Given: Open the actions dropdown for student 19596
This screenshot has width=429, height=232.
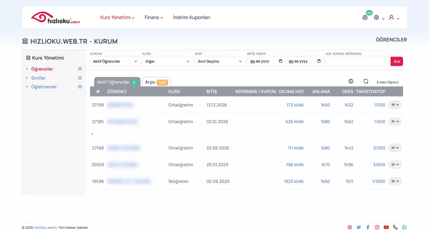Looking at the screenshot, I should (x=395, y=181).
